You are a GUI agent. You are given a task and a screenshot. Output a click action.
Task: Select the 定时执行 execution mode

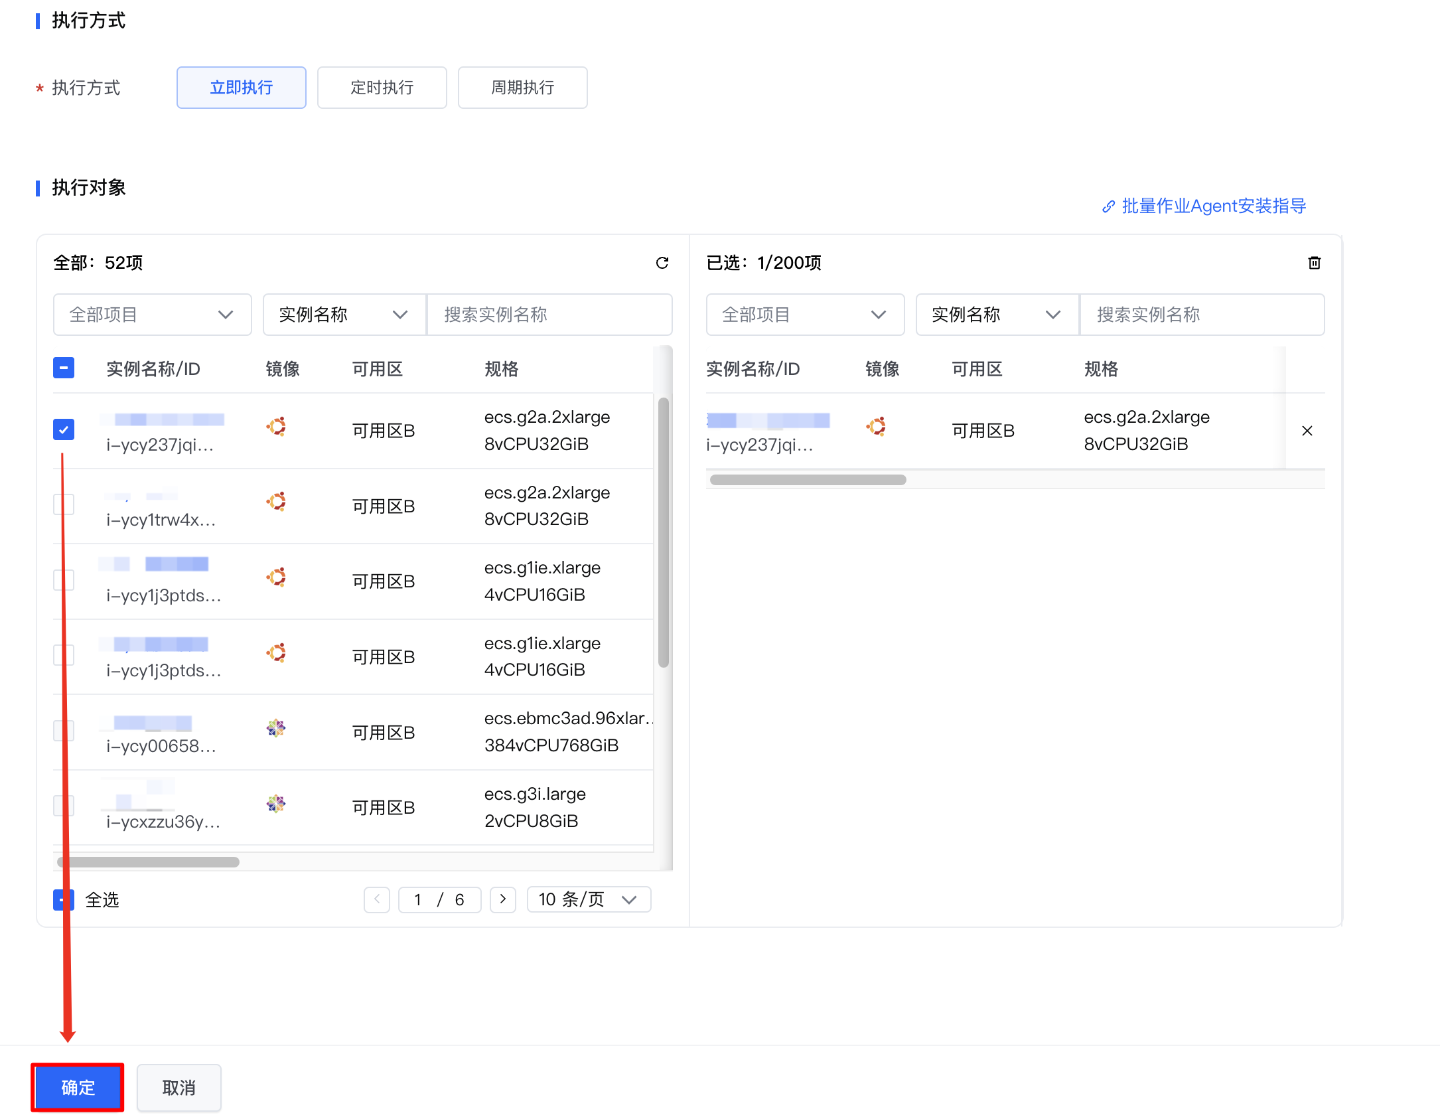(x=382, y=88)
